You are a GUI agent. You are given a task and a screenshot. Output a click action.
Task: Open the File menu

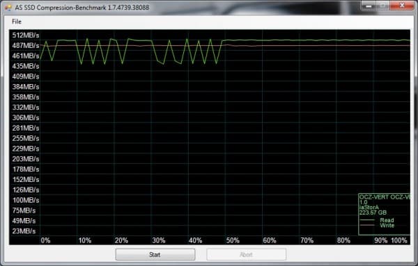point(17,22)
